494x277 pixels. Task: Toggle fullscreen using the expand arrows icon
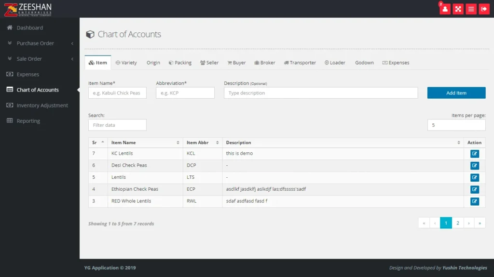coord(458,9)
